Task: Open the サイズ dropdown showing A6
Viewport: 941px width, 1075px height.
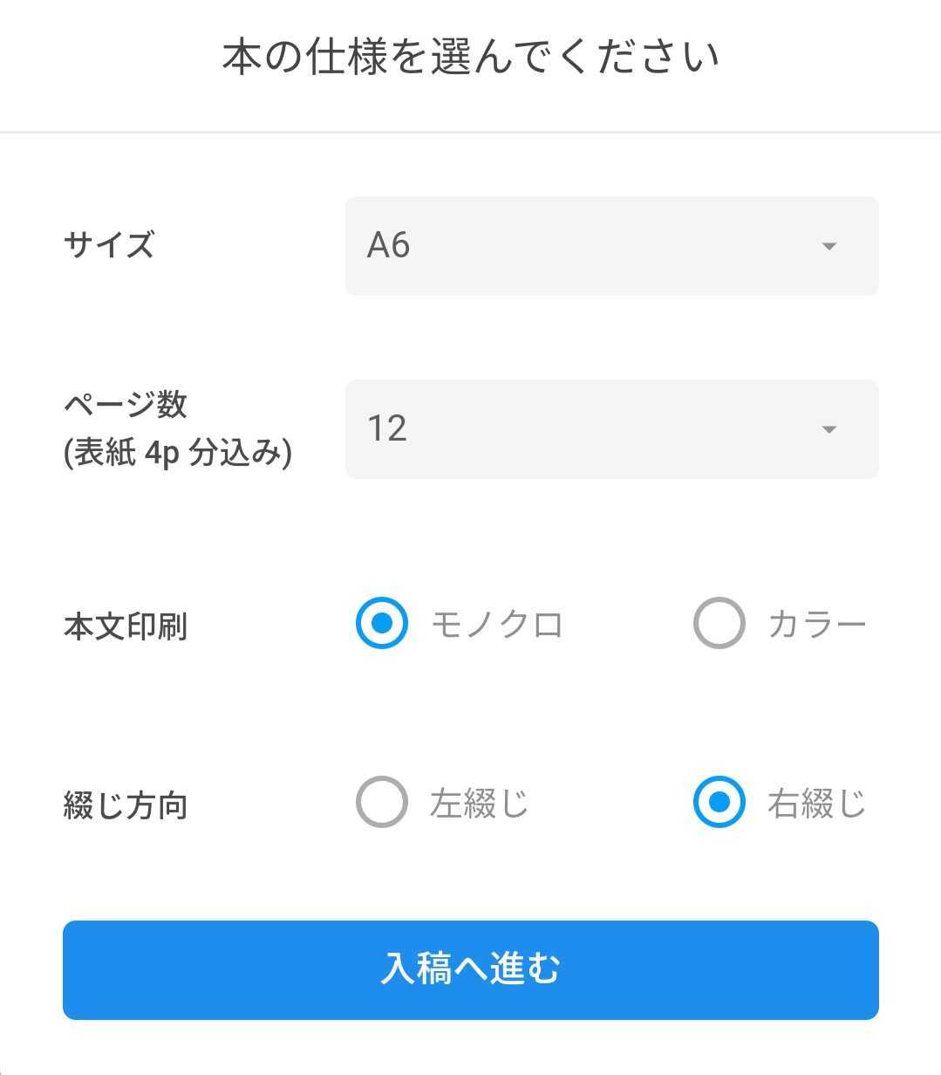Action: click(x=610, y=246)
